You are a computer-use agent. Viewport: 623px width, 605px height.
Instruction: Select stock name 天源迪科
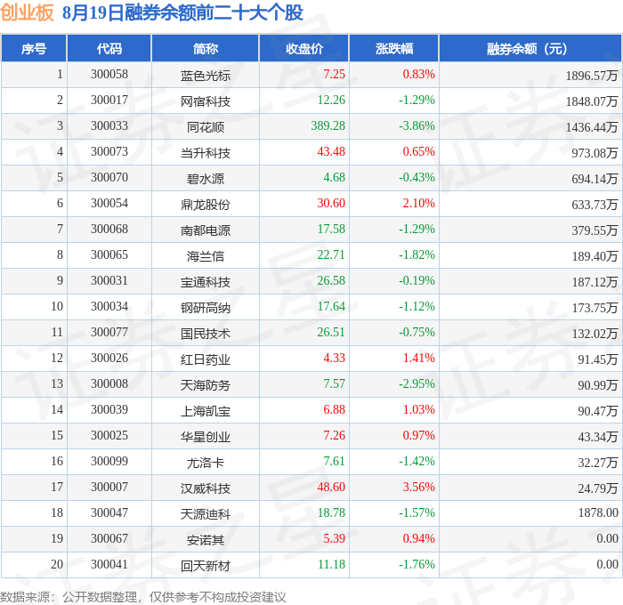pos(206,514)
